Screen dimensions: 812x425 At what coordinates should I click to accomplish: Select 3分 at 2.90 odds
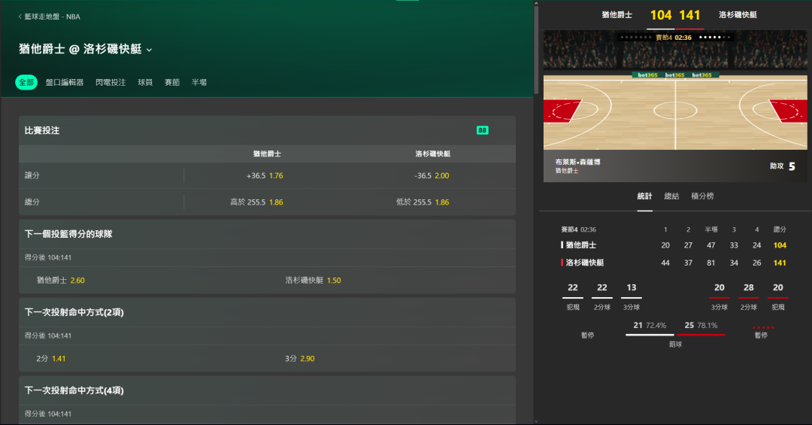pos(299,359)
